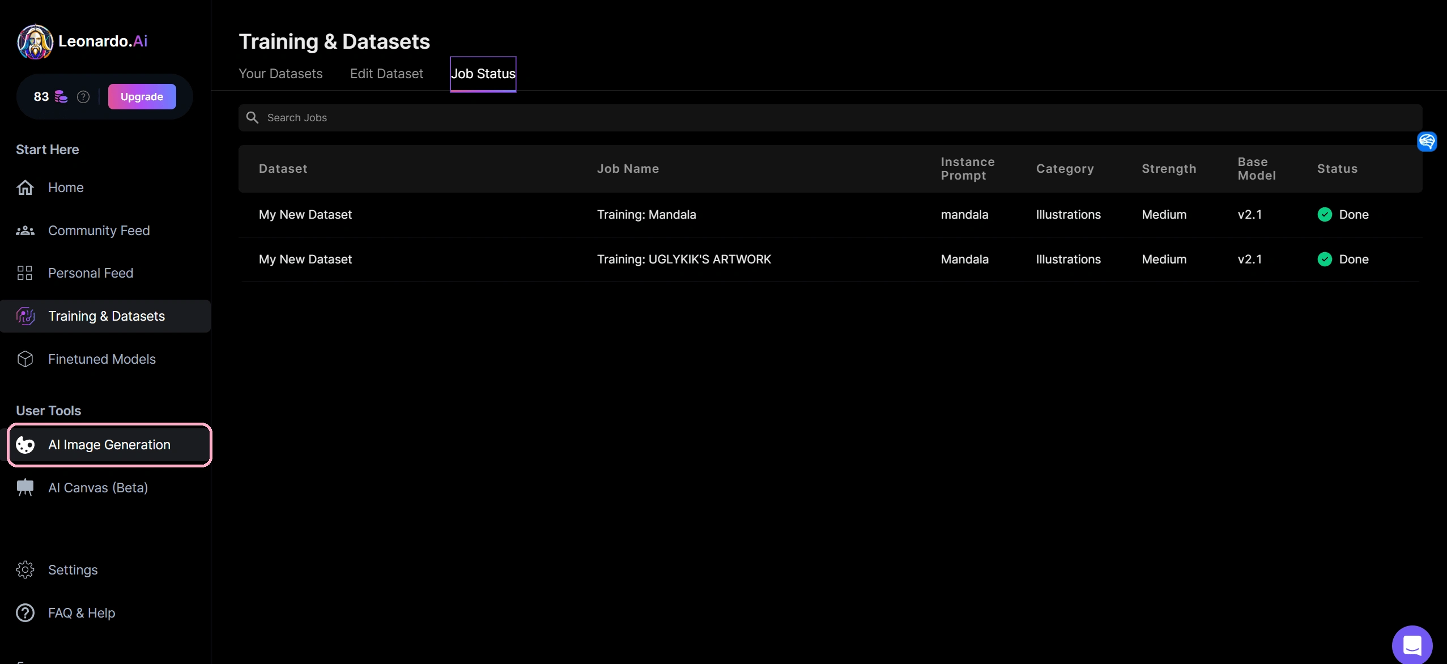Click the Upgrade button

[142, 96]
